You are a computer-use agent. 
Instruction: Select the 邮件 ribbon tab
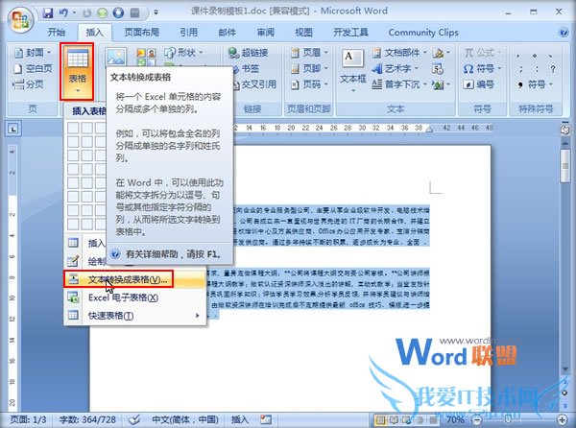coord(227,33)
